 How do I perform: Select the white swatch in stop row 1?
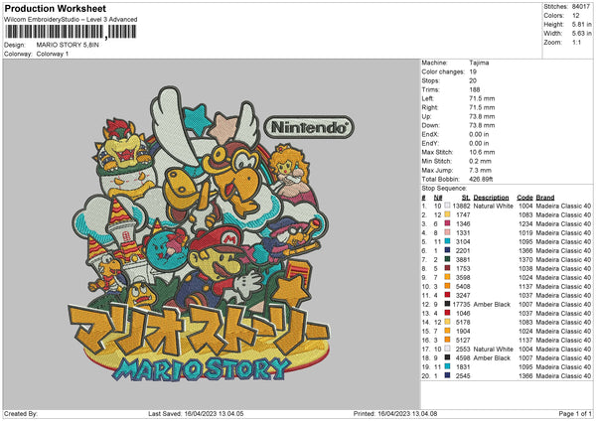click(447, 206)
